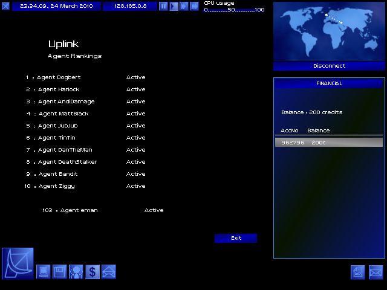
Task: Click the Agent Rankings heading
Action: pos(75,56)
